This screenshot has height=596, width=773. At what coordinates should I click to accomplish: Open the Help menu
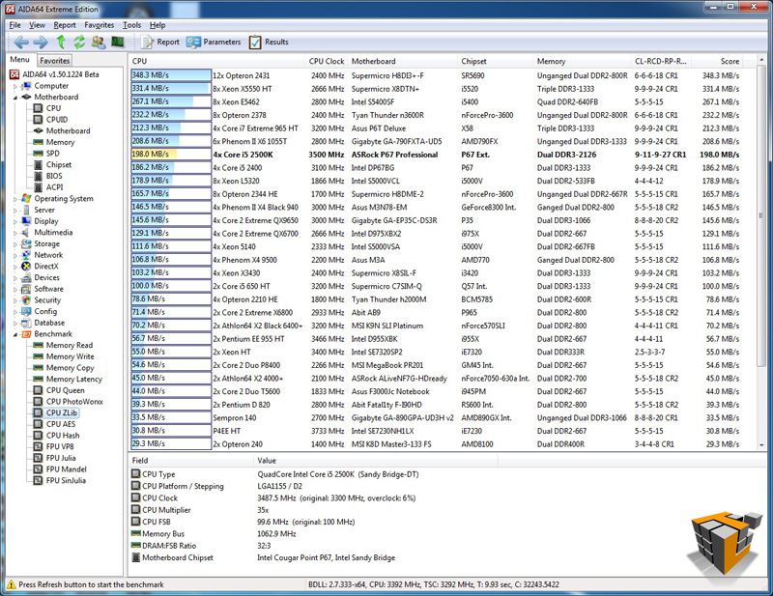pos(157,25)
